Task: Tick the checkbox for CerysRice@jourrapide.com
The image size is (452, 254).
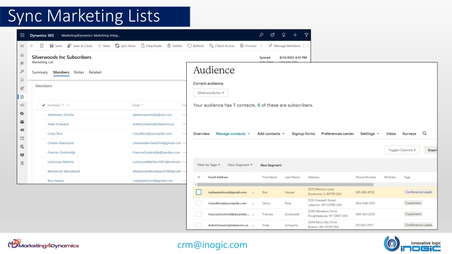Action: [x=199, y=203]
